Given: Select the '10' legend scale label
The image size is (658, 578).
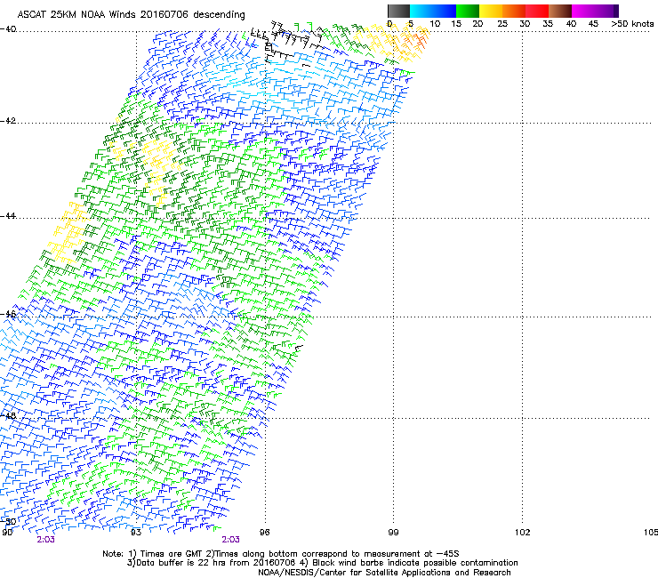Looking at the screenshot, I should [x=435, y=24].
